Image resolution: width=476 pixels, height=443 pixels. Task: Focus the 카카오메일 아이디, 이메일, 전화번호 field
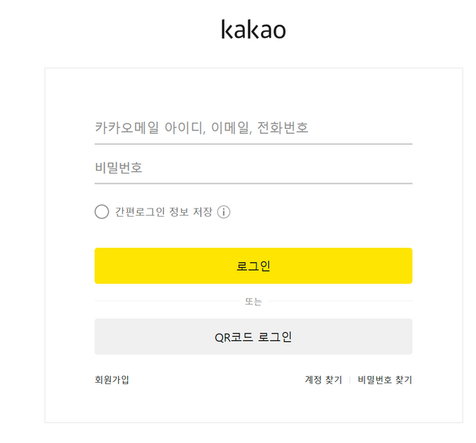[x=254, y=127]
